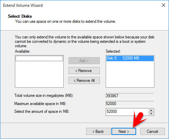The height and width of the screenshot is (139, 169).
Task: Increase space amount with up spinner arrow
Action: [151, 110]
